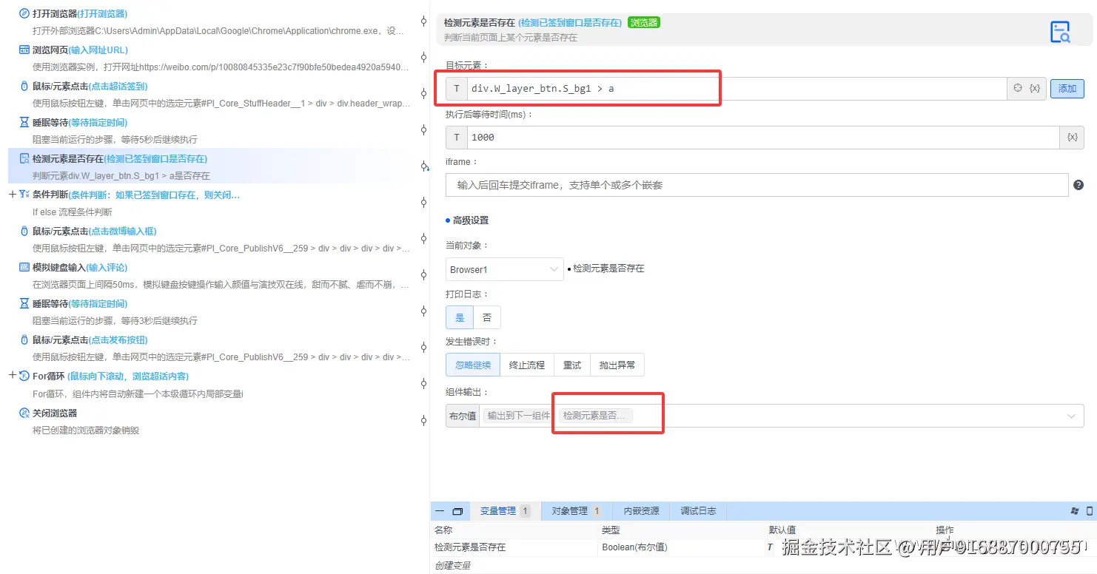This screenshot has width=1097, height=574.
Task: Click text 阻塞当前运行的步骤，等待5秒后继续执行
Action: coord(115,140)
